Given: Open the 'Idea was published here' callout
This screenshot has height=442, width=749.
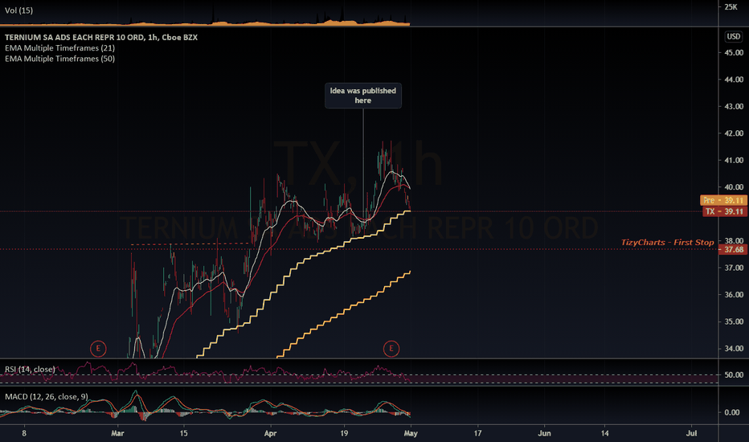Looking at the screenshot, I should (x=363, y=96).
